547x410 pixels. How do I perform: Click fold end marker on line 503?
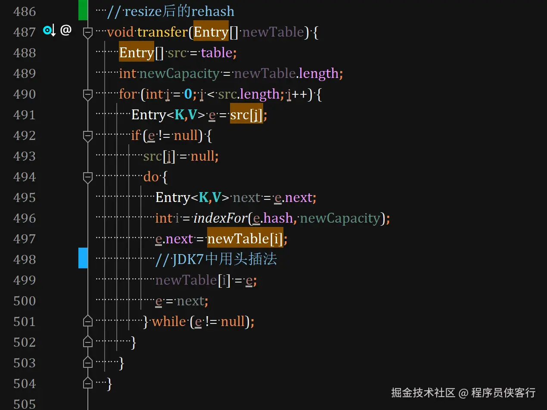pyautogui.click(x=87, y=362)
